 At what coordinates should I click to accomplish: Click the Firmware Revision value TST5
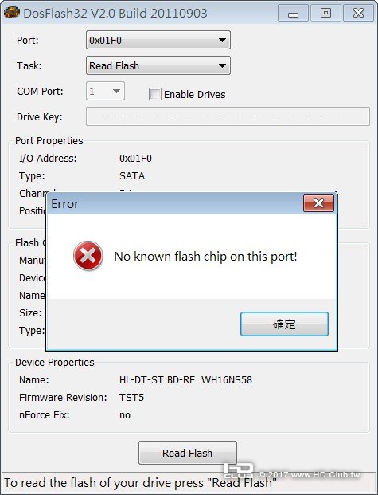coord(131,398)
